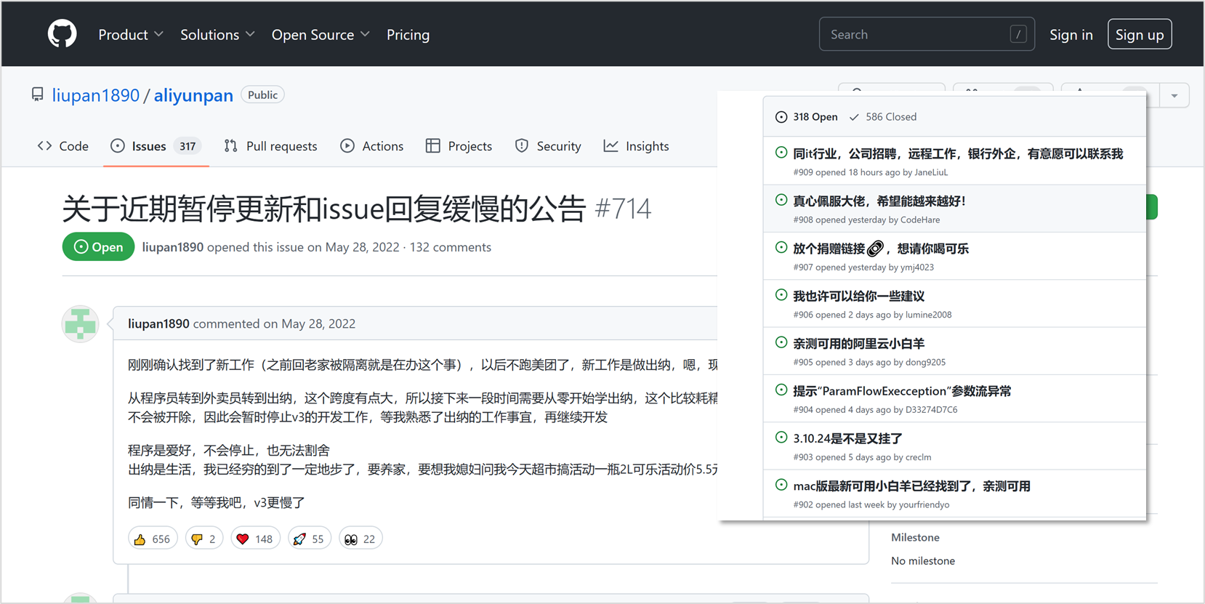Click the Issues circle-dot tab icon

[118, 146]
